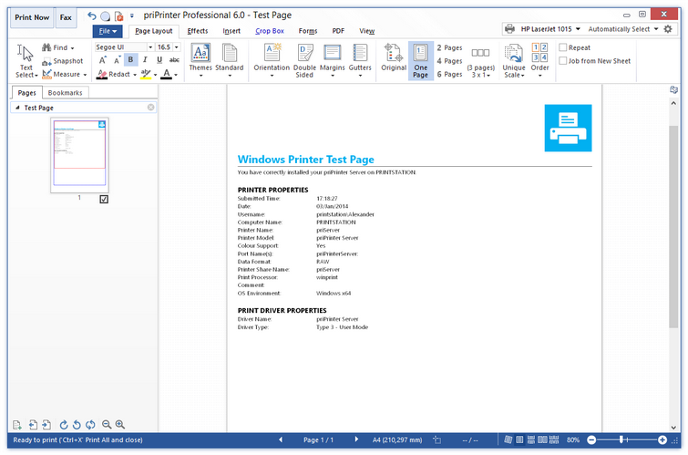
Task: Uncheck the page 1 thumbnail checkbox
Action: [x=104, y=200]
